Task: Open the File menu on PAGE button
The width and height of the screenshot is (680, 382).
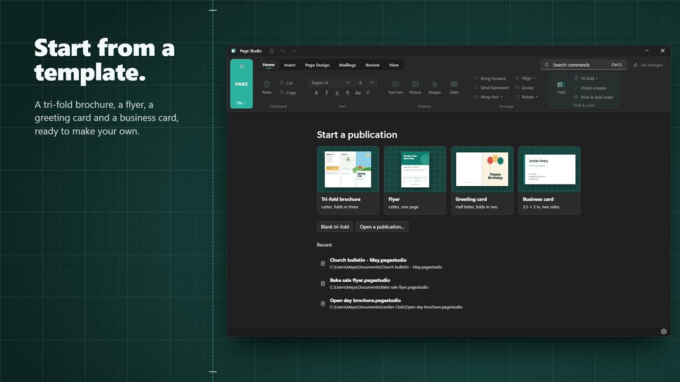Action: pyautogui.click(x=241, y=103)
